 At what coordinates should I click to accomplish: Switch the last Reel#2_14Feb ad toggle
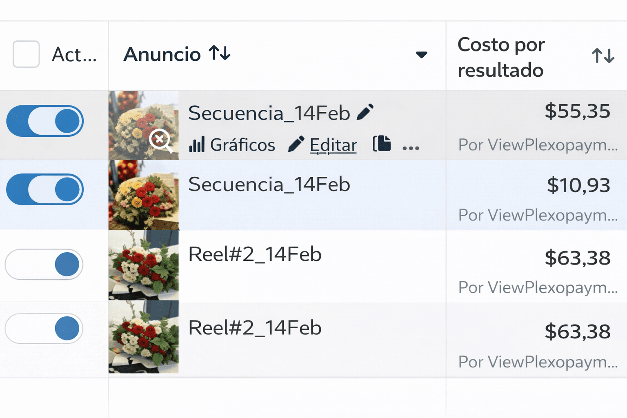click(44, 329)
